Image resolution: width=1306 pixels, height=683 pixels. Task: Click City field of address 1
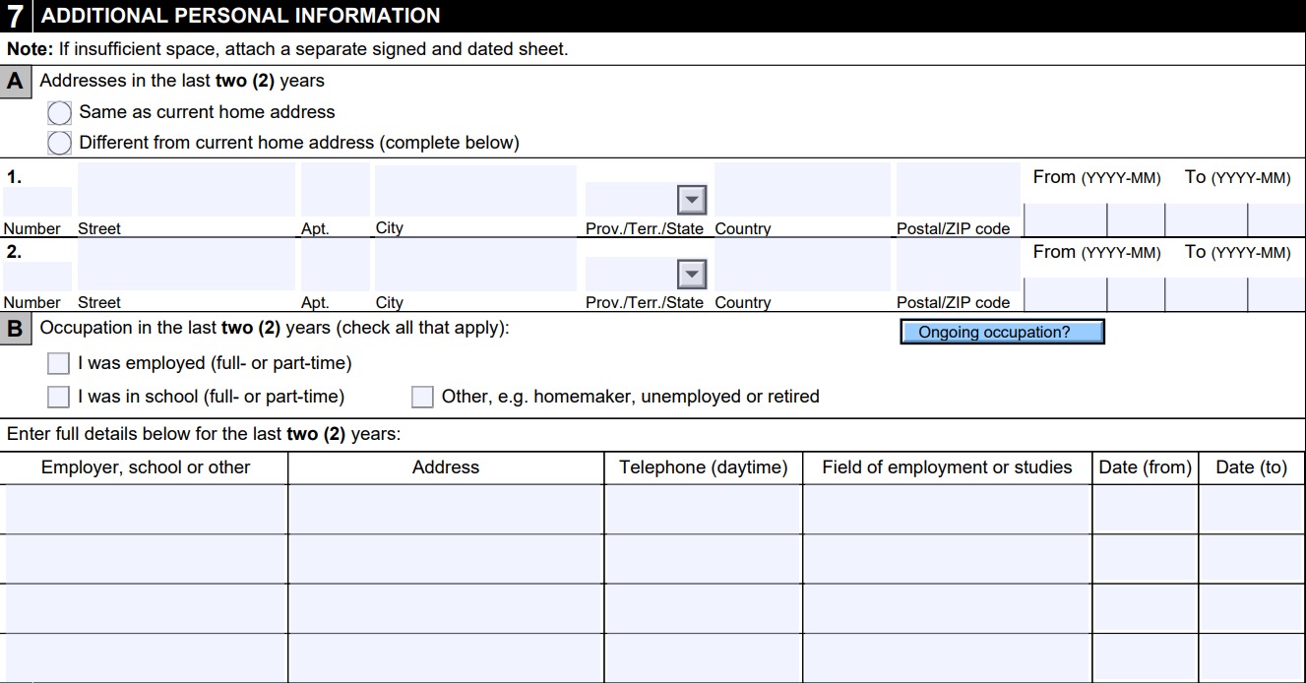(x=475, y=190)
